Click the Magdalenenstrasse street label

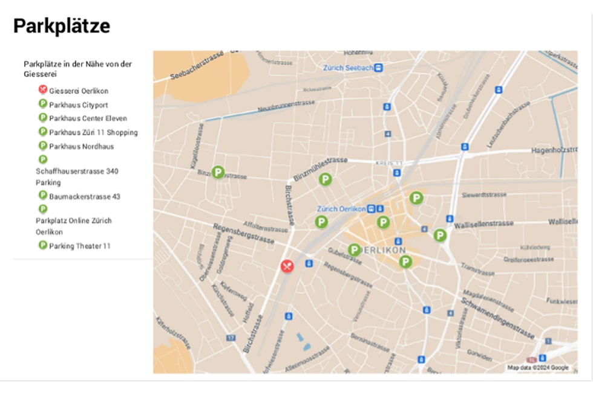(x=488, y=301)
